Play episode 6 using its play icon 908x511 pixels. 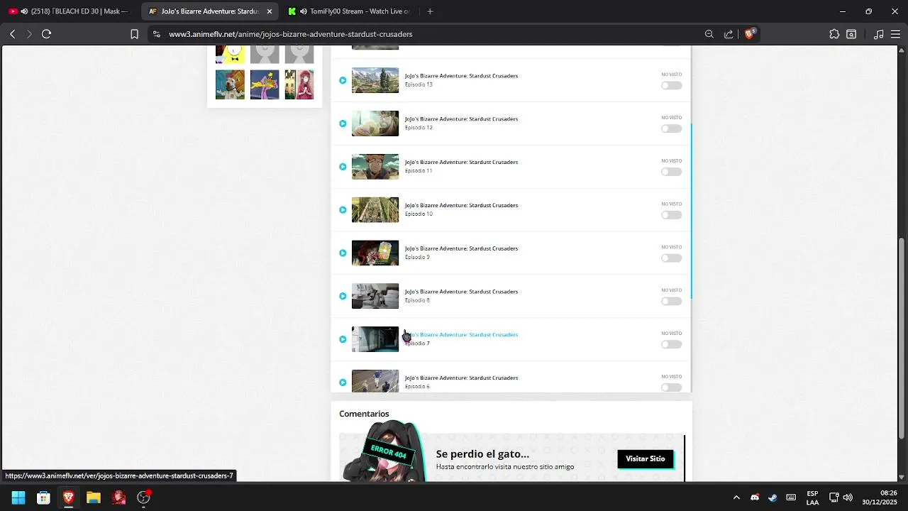[x=343, y=383]
